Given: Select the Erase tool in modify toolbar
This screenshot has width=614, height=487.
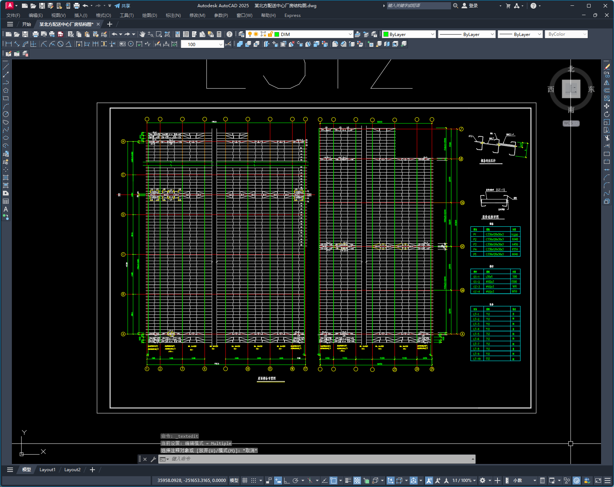Looking at the screenshot, I should click(x=607, y=67).
